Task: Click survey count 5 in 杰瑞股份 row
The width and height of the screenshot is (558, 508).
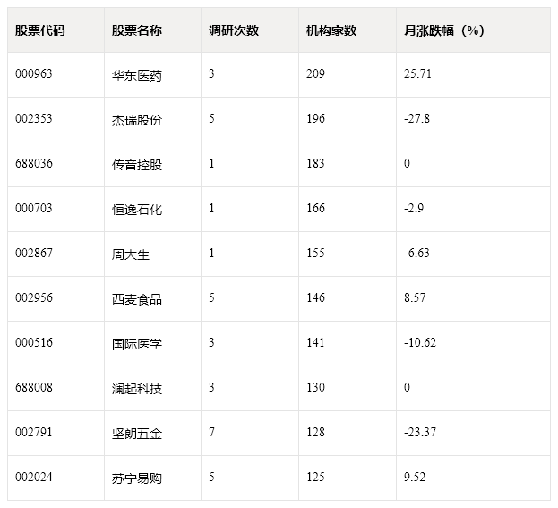Action: 211,118
